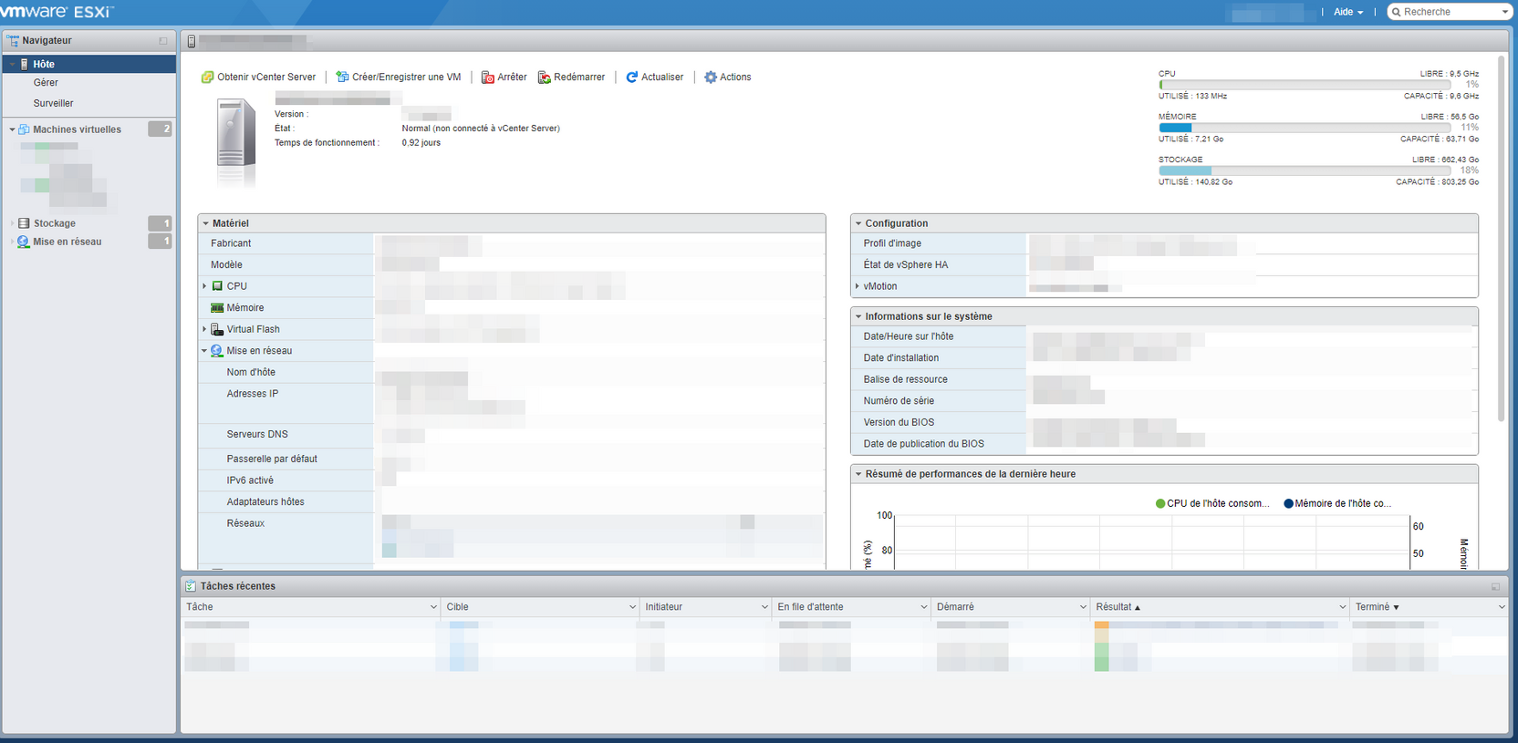Click the Actions gear icon
This screenshot has width=1518, height=743.
click(x=711, y=77)
